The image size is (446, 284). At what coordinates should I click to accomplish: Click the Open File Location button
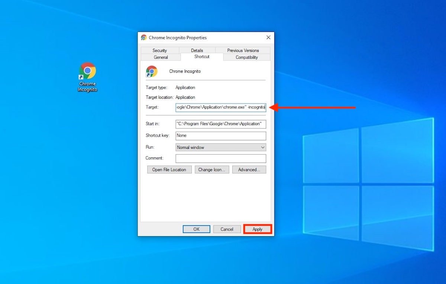169,170
